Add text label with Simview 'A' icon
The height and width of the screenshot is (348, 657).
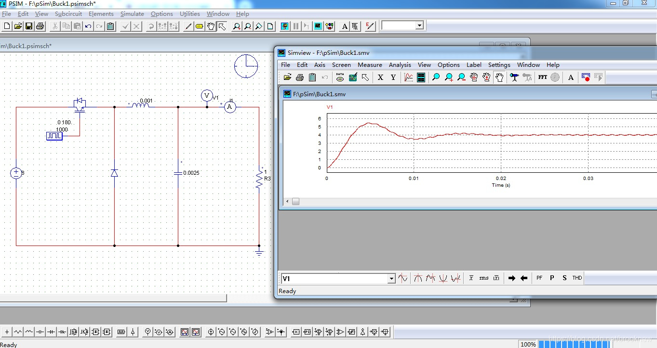[571, 77]
